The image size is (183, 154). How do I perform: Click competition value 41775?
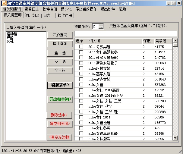pyautogui.click(x=159, y=47)
